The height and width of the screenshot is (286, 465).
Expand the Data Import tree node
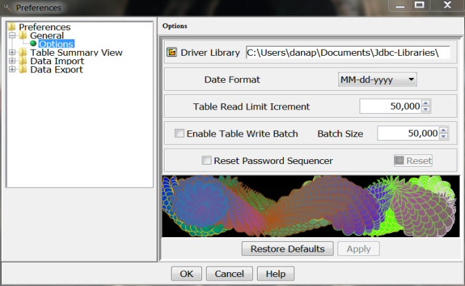pos(12,61)
